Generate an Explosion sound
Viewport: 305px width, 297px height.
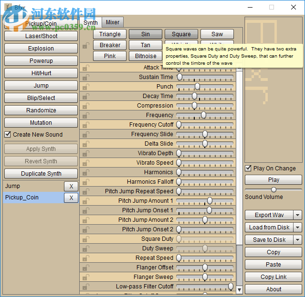tap(41, 49)
